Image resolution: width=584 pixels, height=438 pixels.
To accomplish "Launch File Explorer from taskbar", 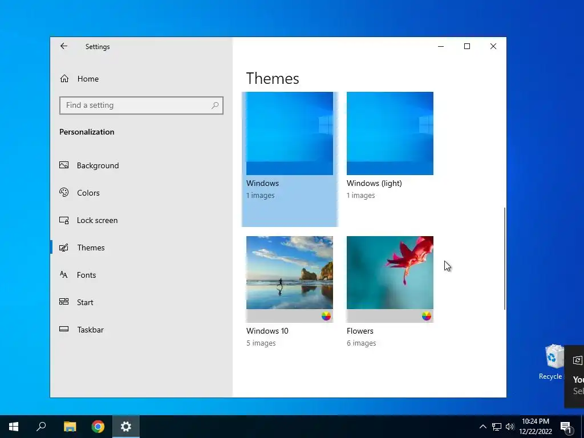I will point(70,427).
